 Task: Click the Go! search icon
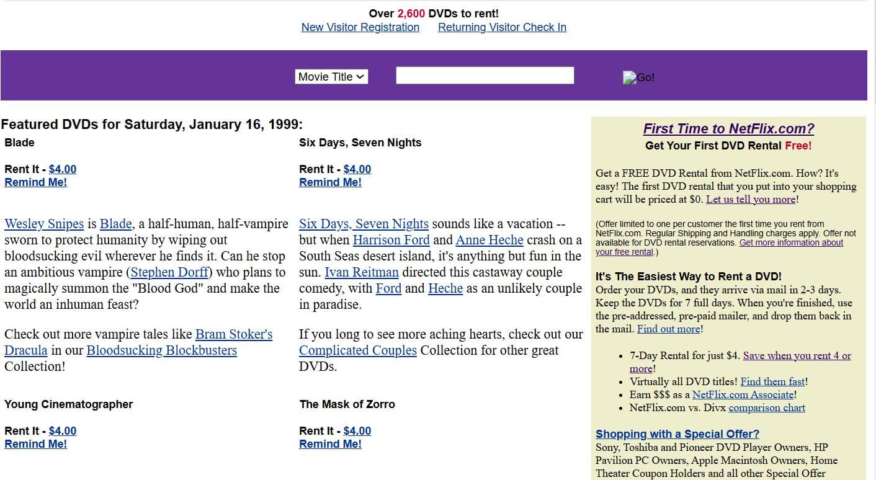[x=638, y=77]
